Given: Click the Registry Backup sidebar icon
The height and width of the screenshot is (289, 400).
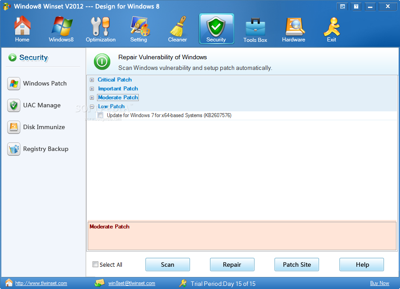Looking at the screenshot, I should click(14, 149).
